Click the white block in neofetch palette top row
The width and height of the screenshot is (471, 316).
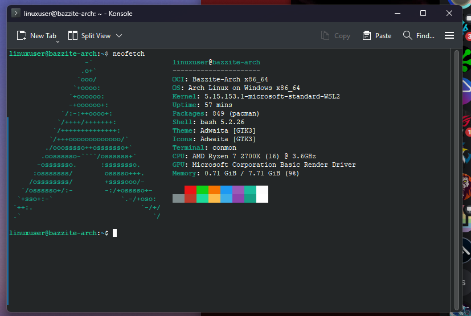click(262, 190)
